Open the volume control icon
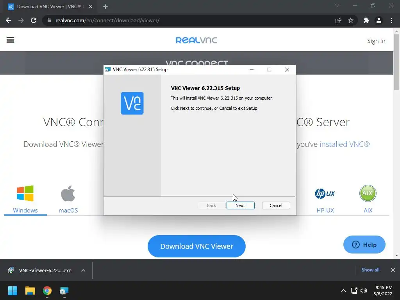 364,291
